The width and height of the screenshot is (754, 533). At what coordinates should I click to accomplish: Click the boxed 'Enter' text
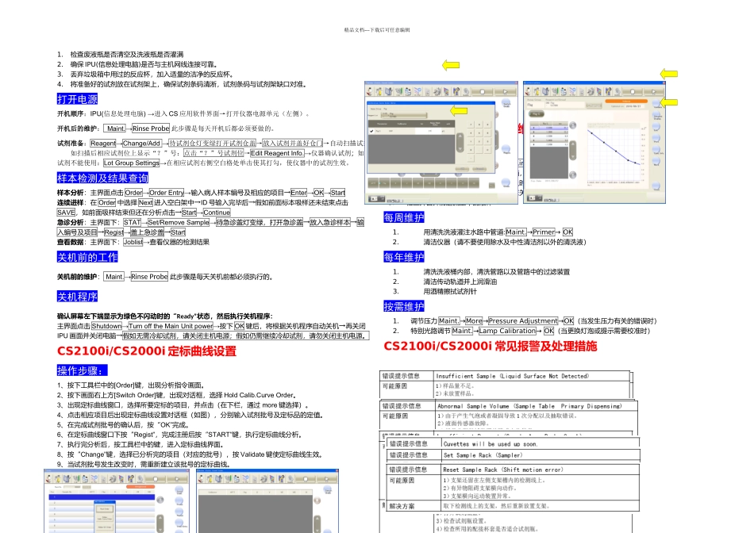298,193
